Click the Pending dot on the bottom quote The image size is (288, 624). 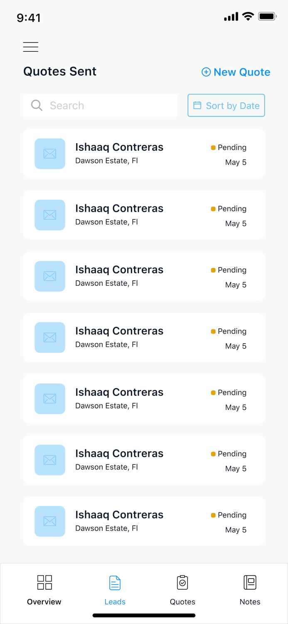[213, 515]
